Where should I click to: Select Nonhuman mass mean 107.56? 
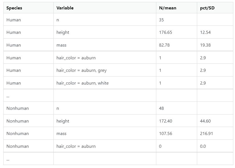click(165, 134)
